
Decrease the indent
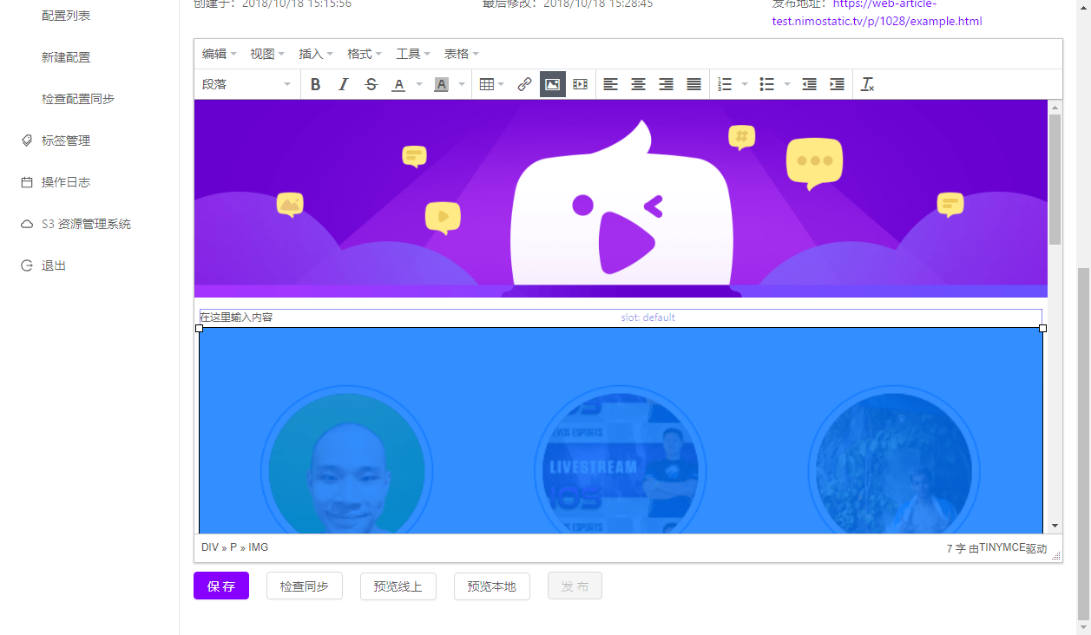(x=809, y=84)
